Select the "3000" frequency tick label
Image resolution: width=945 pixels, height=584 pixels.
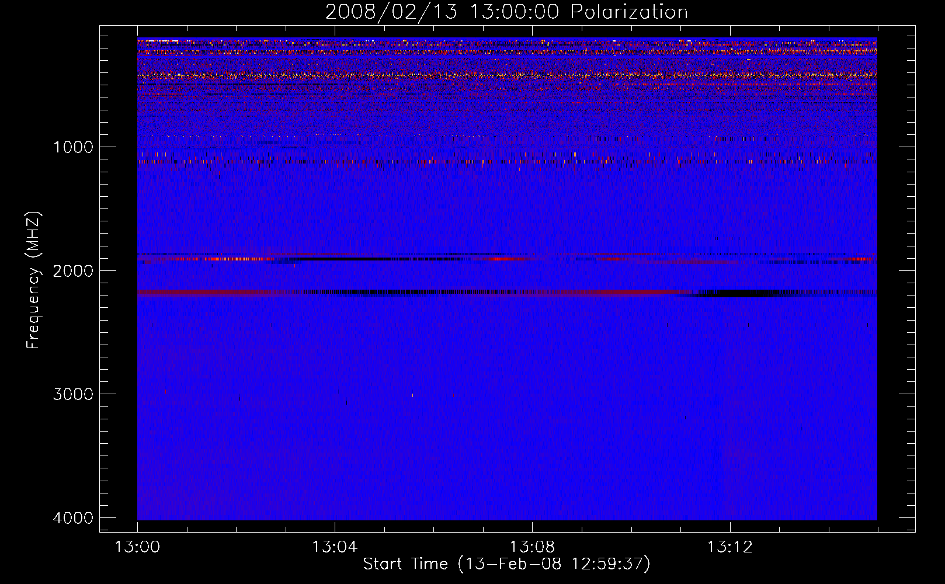[73, 394]
